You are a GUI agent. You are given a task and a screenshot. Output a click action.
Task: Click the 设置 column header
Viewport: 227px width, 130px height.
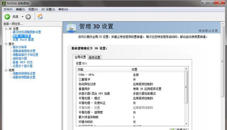(x=157, y=70)
